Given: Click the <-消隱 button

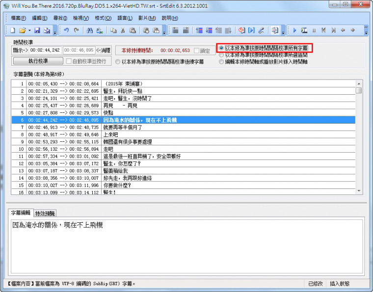Looking at the screenshot, I should (x=103, y=50).
